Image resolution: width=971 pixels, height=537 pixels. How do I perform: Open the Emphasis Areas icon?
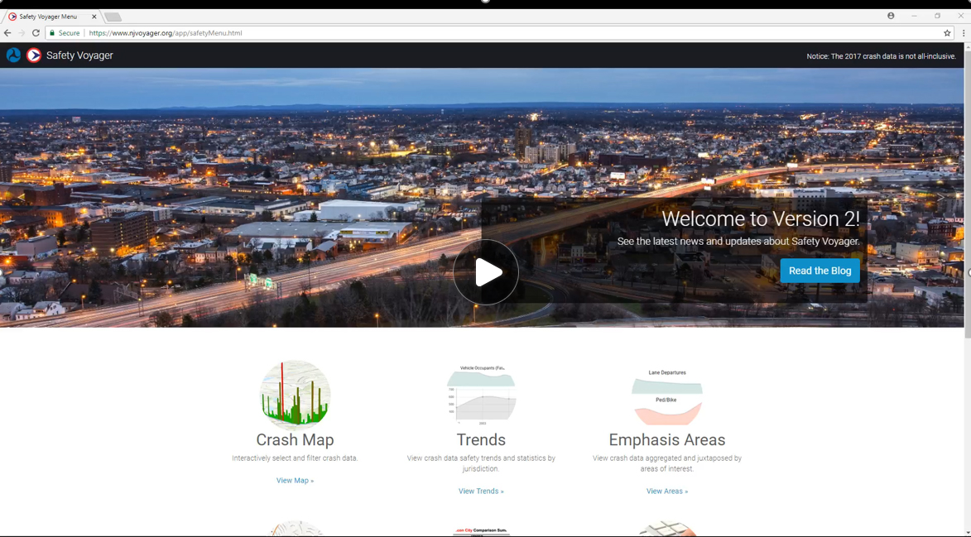pos(667,396)
